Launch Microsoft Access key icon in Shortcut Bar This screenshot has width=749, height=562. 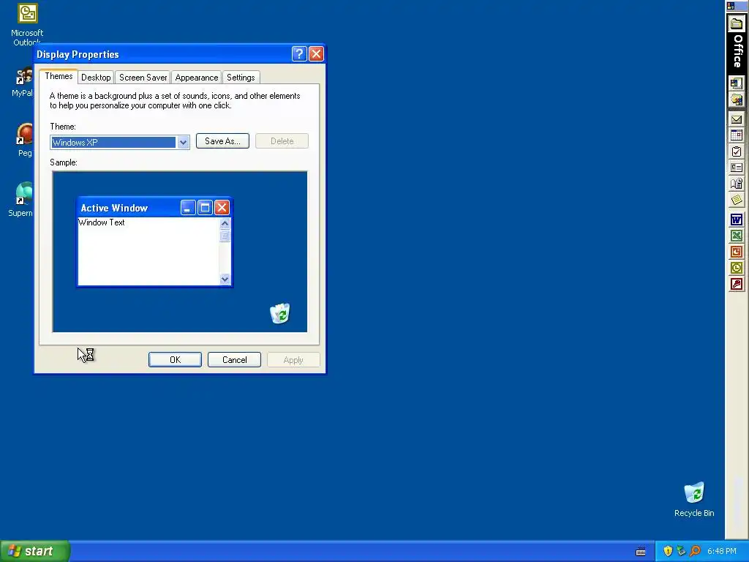737,285
